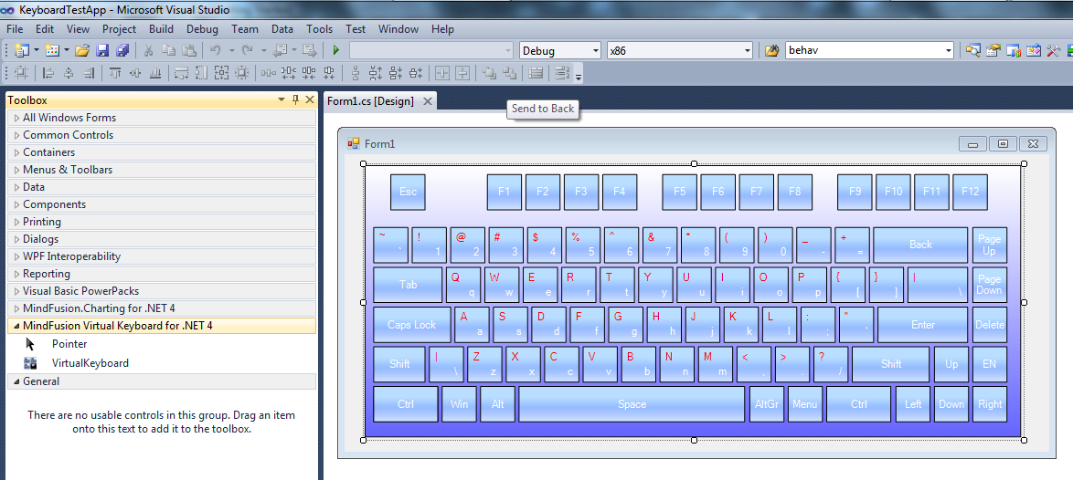The image size is (1073, 480).
Task: Click the Make Same Size icon
Action: tap(222, 72)
